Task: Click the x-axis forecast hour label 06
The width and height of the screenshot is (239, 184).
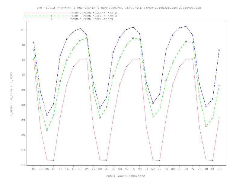Action: [x=47, y=169]
